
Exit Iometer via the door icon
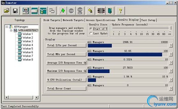pyautogui.click(x=110, y=11)
